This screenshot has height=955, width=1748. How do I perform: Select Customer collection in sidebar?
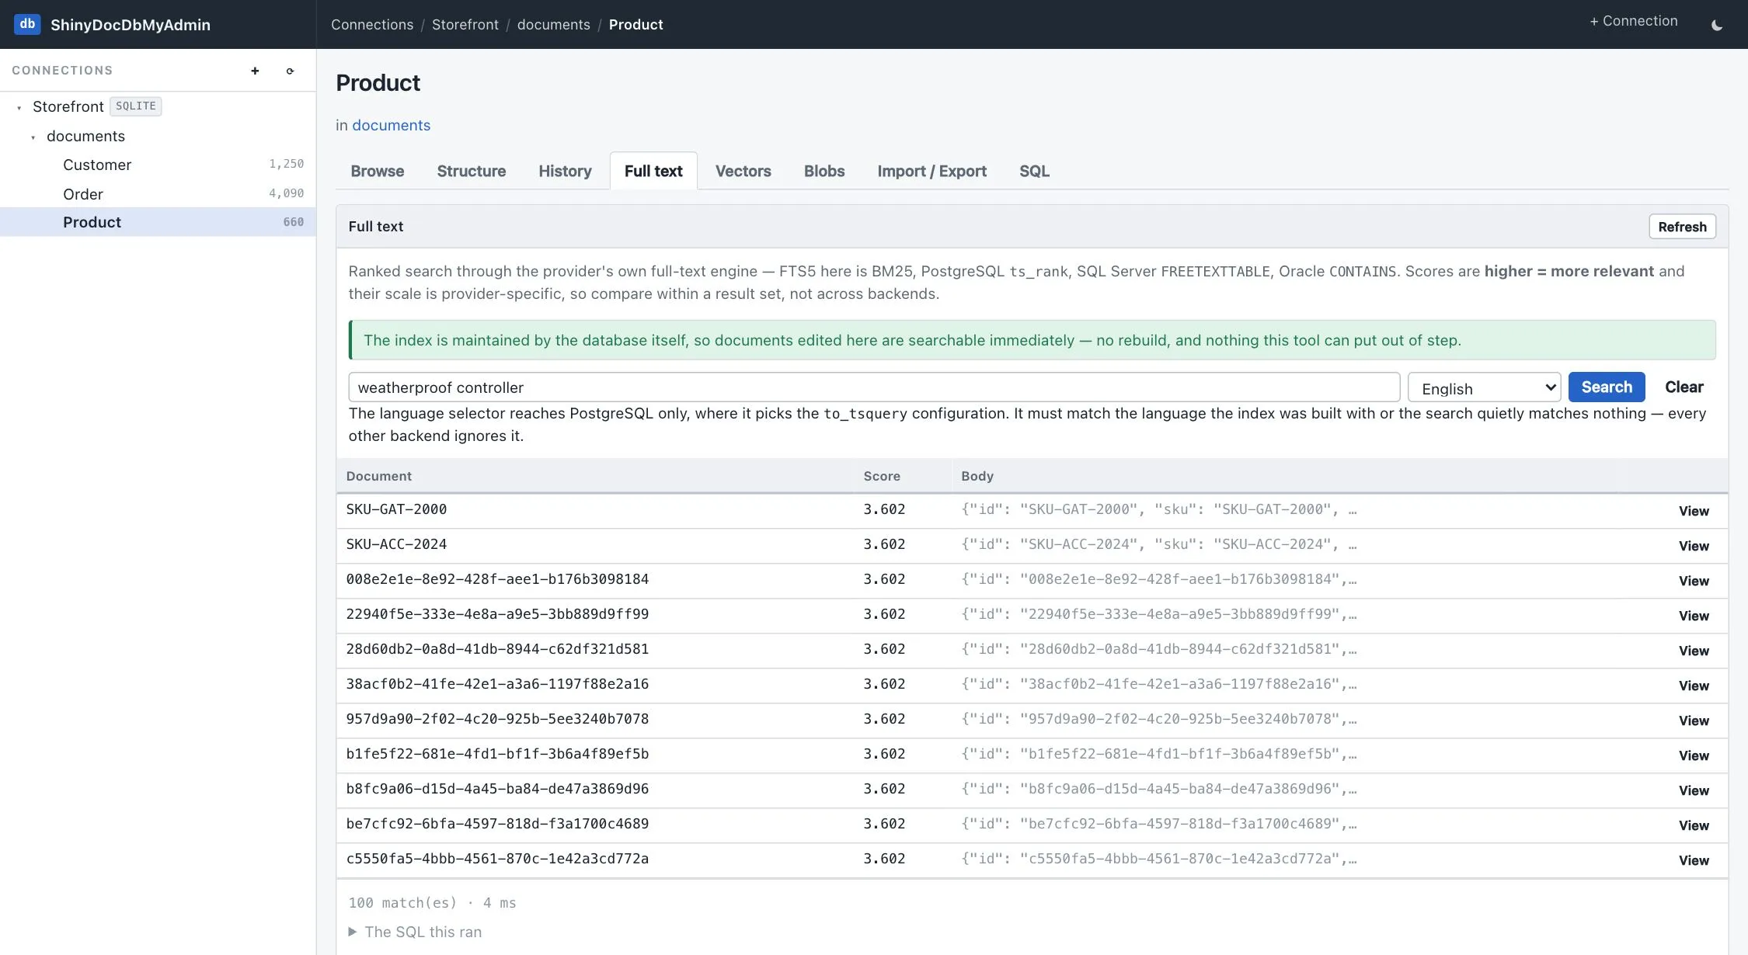pos(158,165)
